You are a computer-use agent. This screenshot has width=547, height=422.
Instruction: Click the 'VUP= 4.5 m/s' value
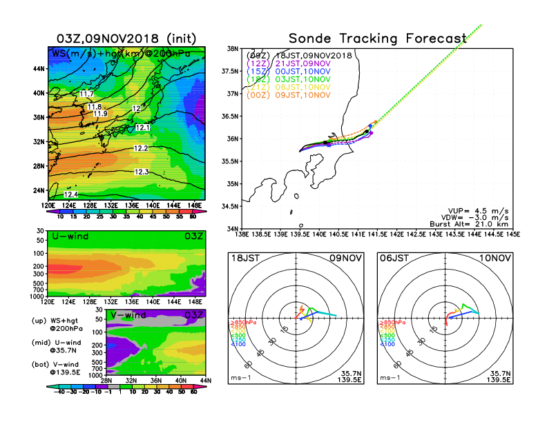coord(478,211)
